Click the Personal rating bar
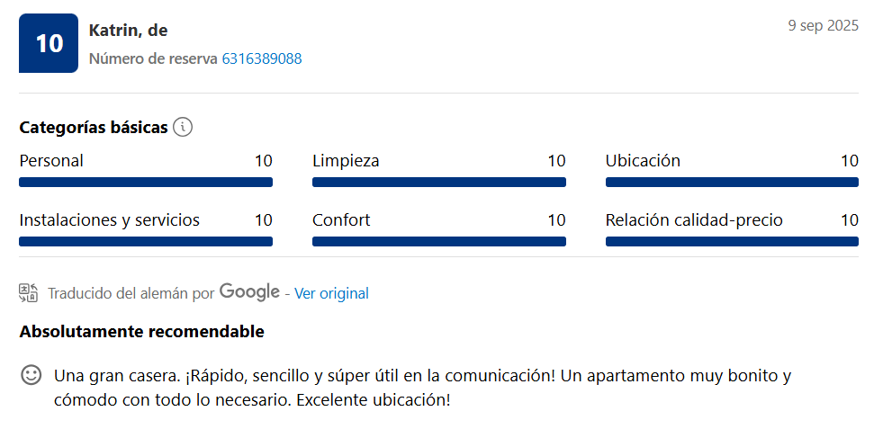 (x=146, y=183)
